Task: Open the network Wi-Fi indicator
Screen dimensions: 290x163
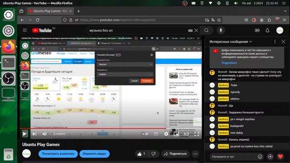Action: pos(210,3)
